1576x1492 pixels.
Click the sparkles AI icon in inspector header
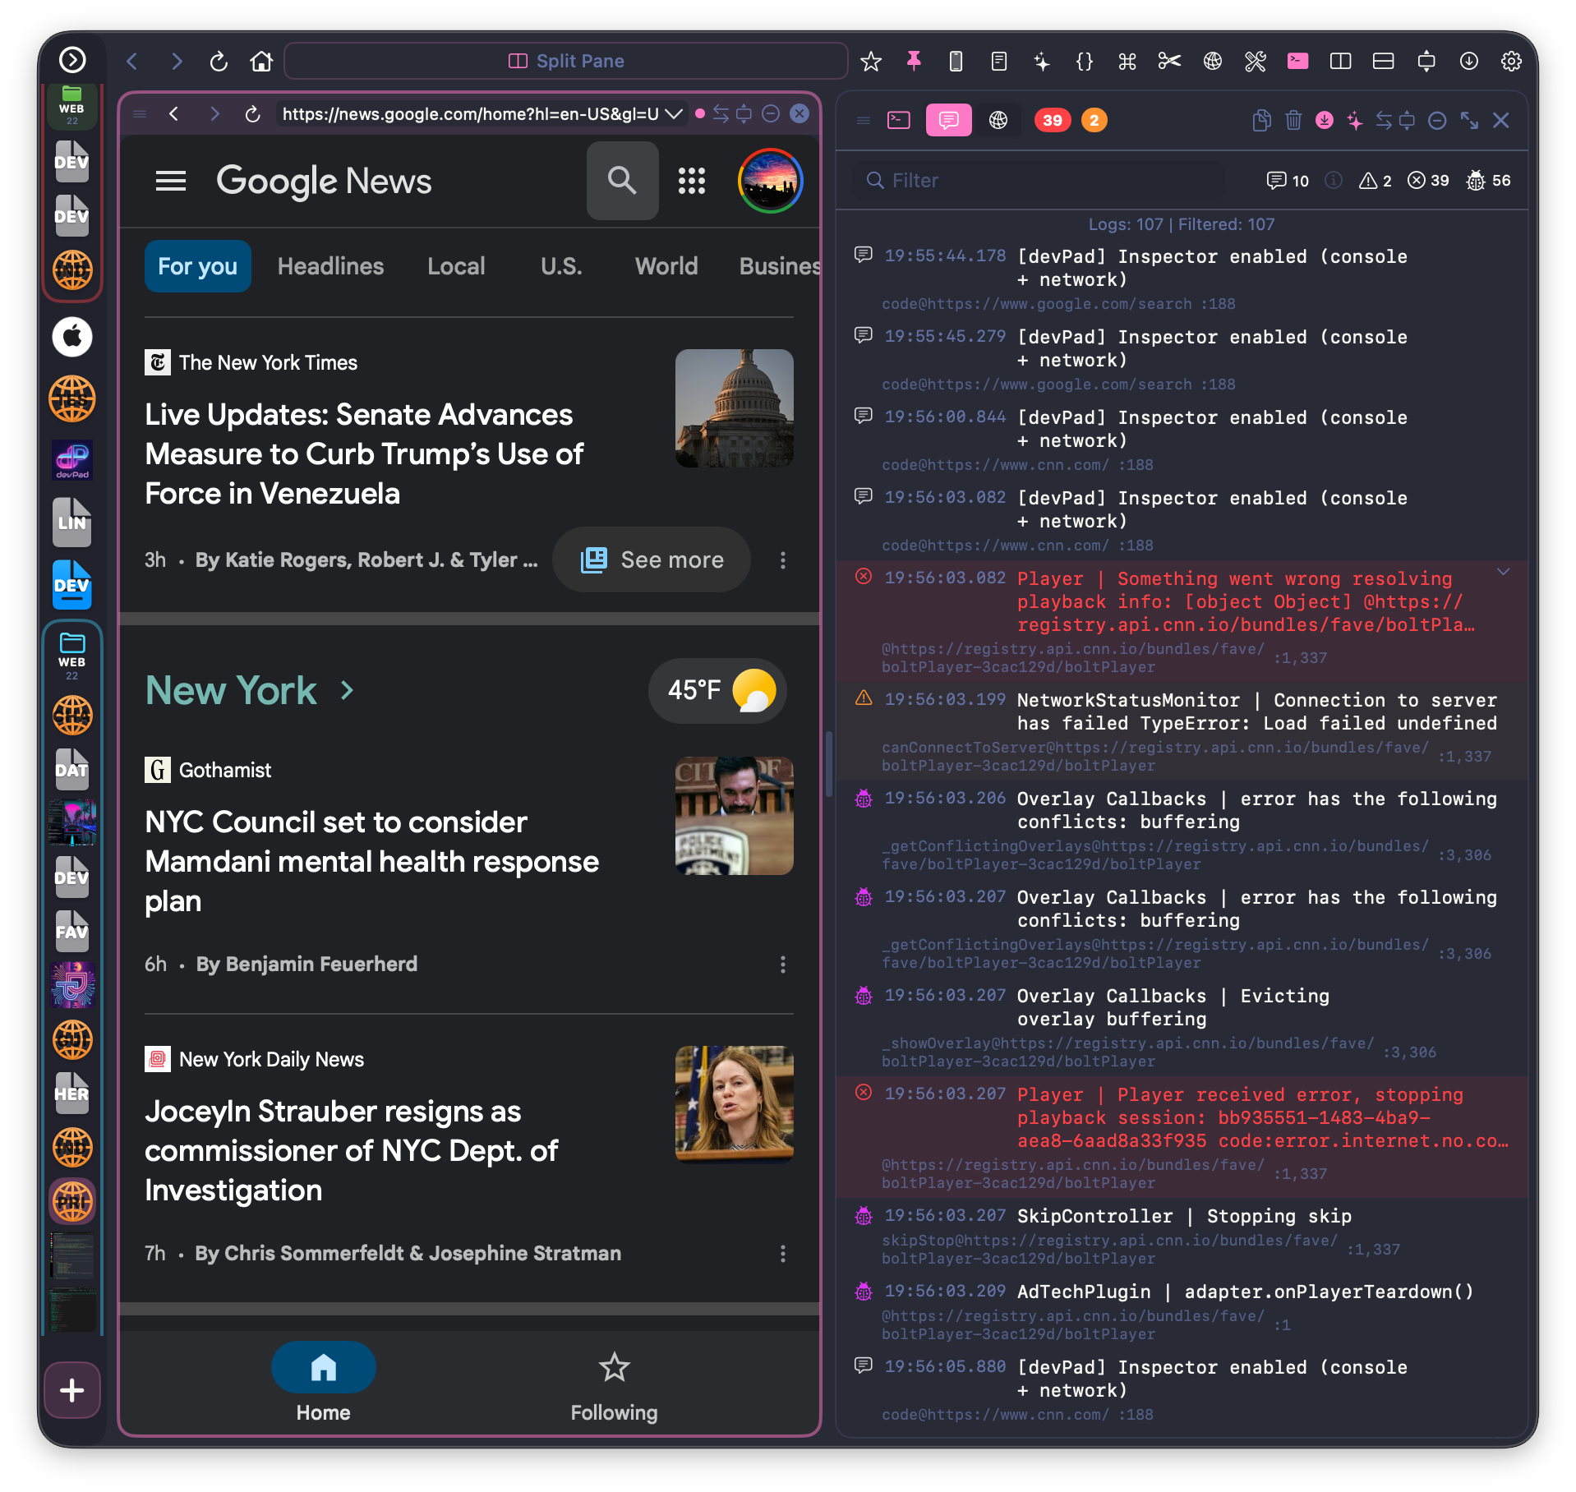pos(1356,120)
